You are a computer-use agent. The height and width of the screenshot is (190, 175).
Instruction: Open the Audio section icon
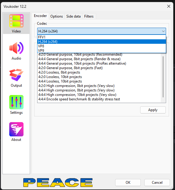pyautogui.click(x=16, y=48)
